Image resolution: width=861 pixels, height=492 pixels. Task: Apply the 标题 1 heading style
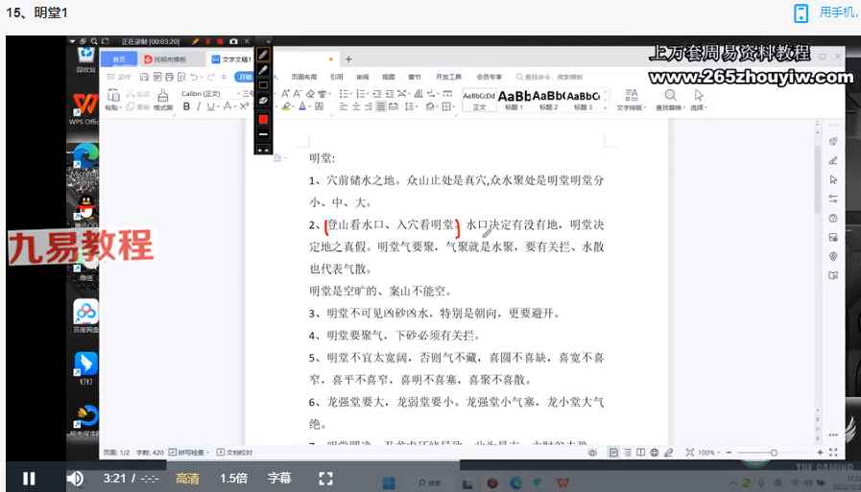514,99
